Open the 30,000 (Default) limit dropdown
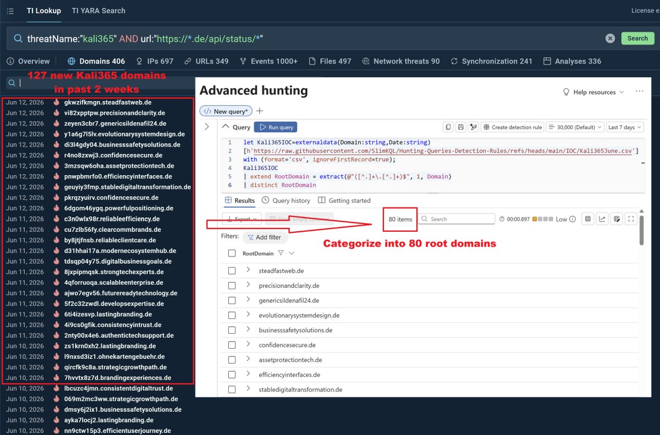 tap(575, 127)
